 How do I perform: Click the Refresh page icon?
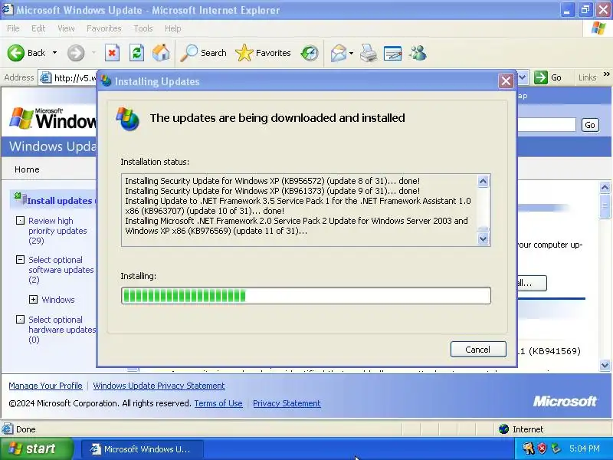(136, 53)
